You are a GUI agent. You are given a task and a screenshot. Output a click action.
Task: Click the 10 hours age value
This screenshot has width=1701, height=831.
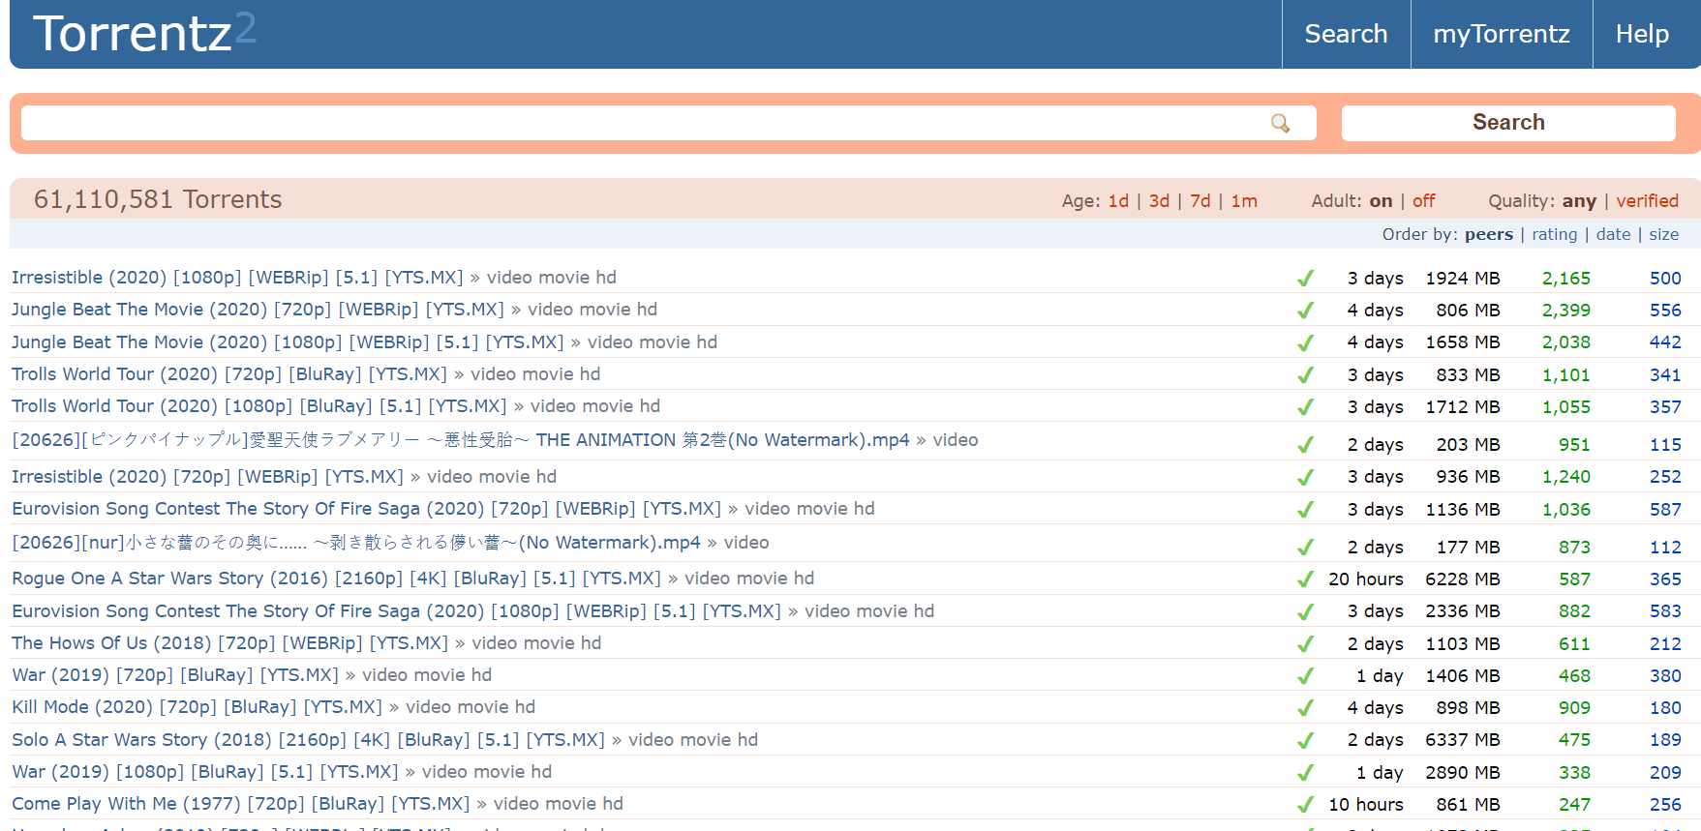pos(1365,805)
